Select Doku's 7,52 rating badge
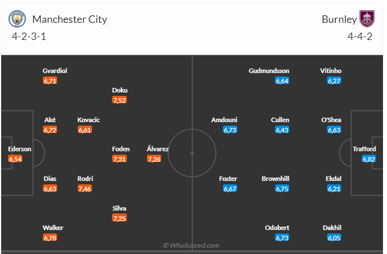 point(119,100)
